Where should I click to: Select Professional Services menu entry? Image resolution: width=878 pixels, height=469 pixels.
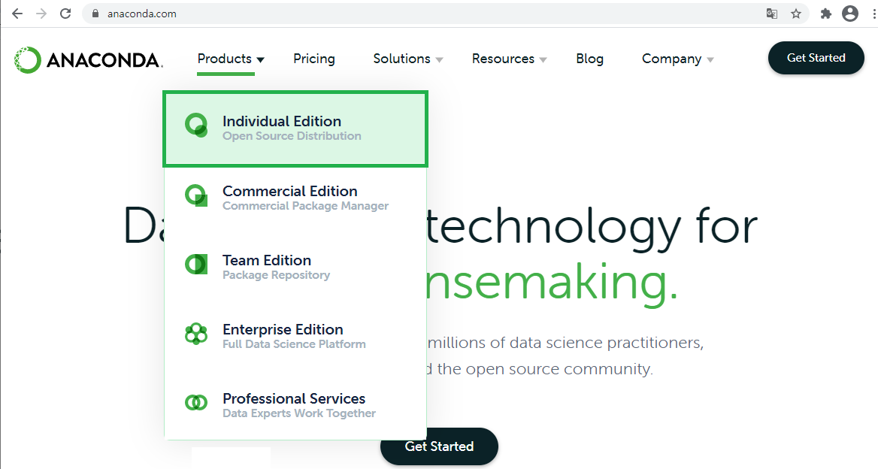tap(295, 405)
